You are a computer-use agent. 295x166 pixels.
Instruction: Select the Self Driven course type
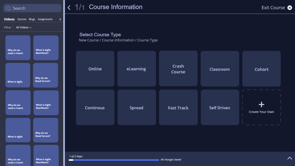tap(220, 107)
